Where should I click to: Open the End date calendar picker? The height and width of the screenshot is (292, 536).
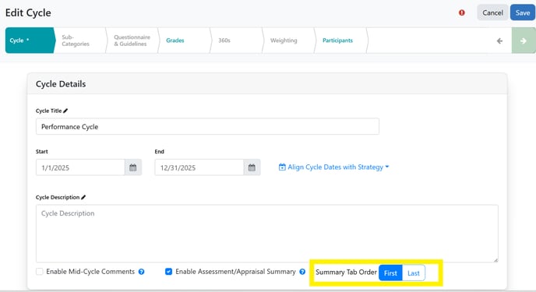pos(252,167)
